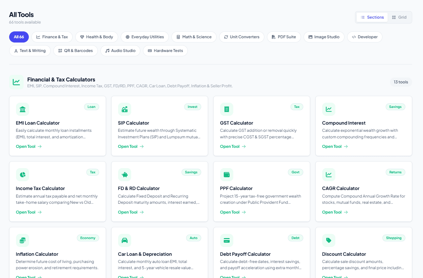Click the CAGR Calculator chart icon
Viewport: 423px width, 278px height.
pos(329,175)
